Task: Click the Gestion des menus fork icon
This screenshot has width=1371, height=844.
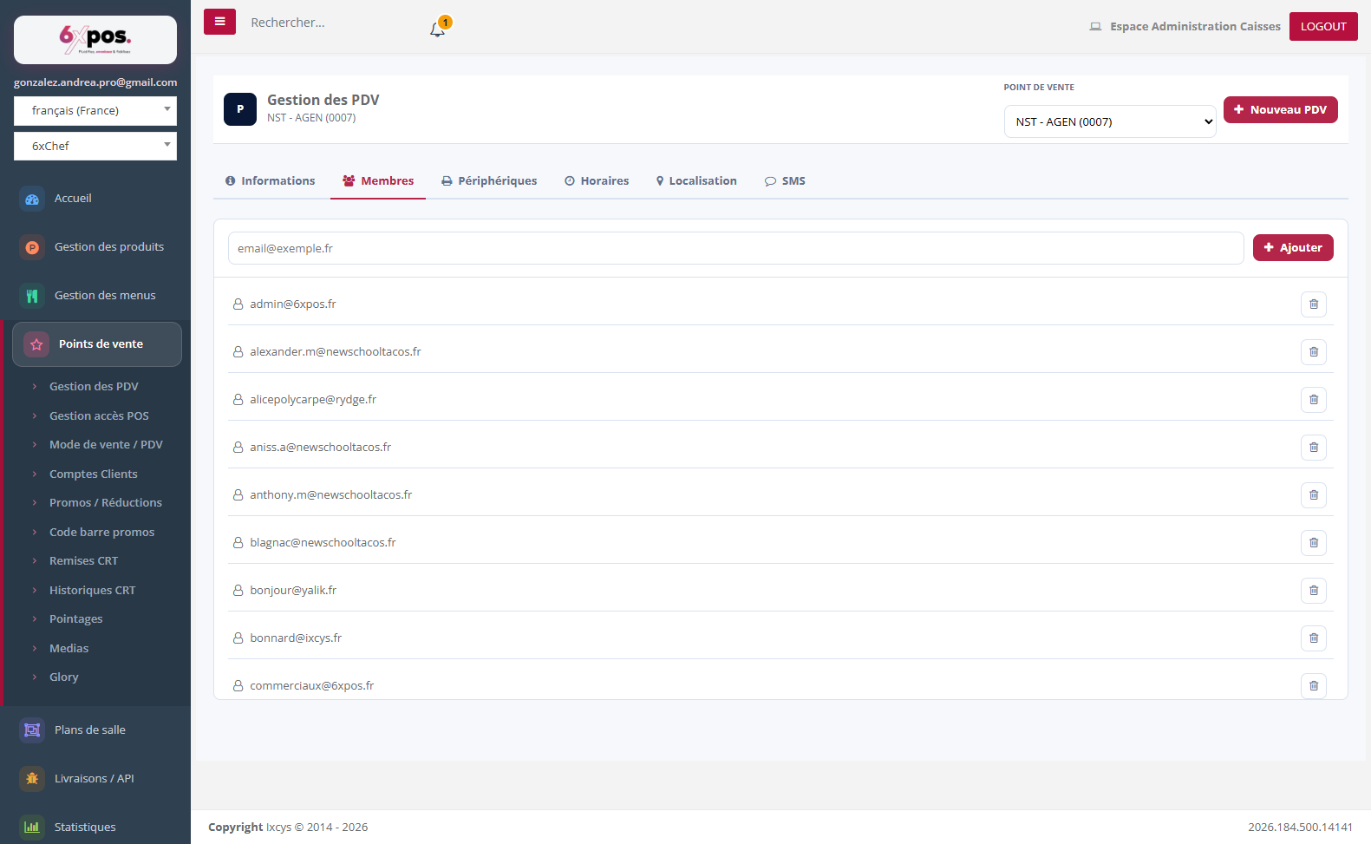Action: click(x=32, y=296)
